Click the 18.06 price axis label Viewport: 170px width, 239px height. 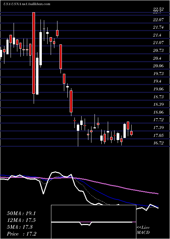pyautogui.click(x=158, y=112)
